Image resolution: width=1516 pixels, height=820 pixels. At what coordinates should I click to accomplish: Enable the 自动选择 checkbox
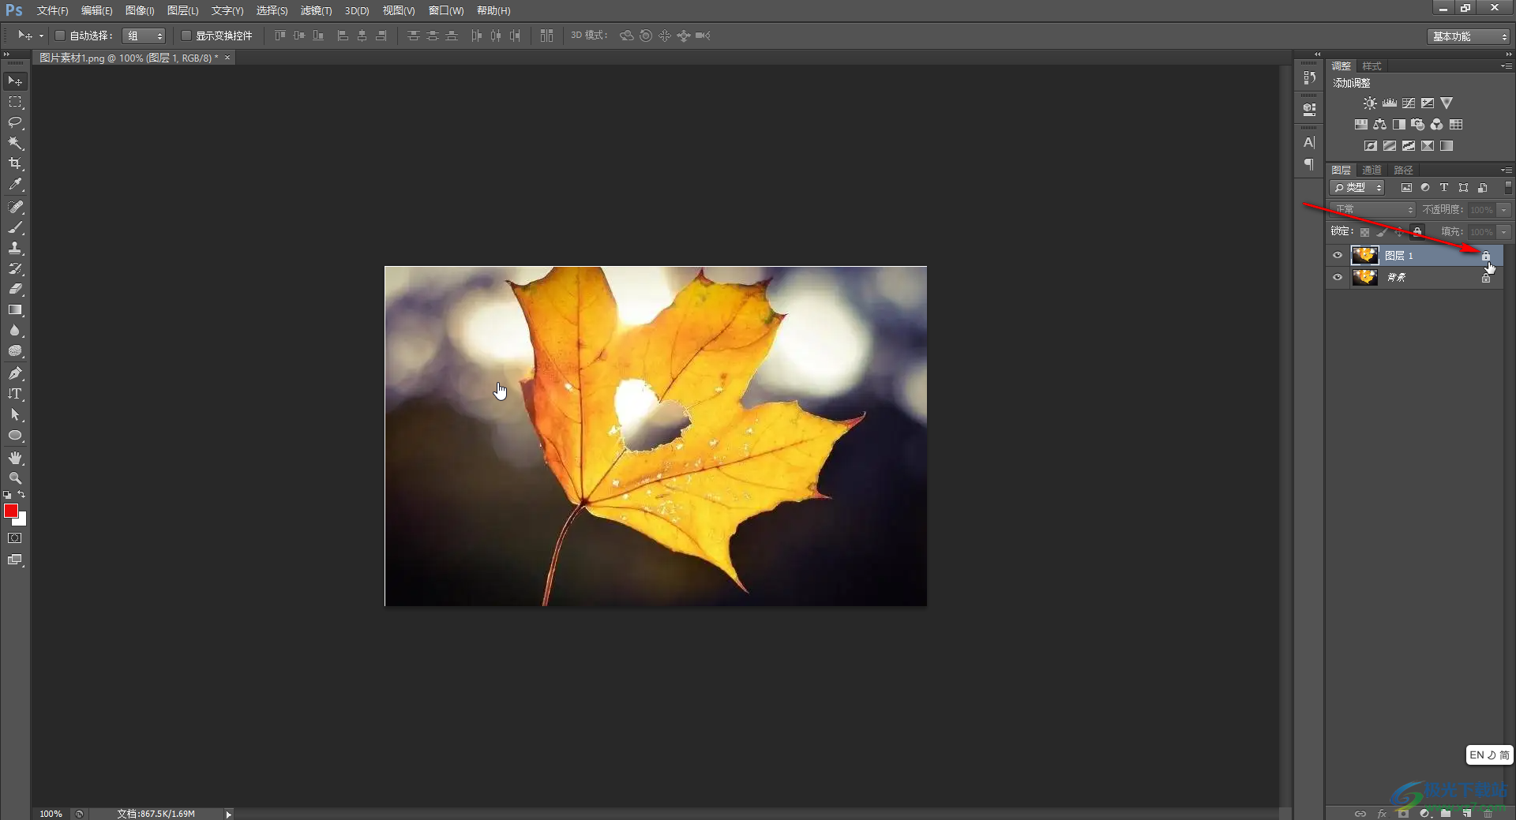click(60, 36)
